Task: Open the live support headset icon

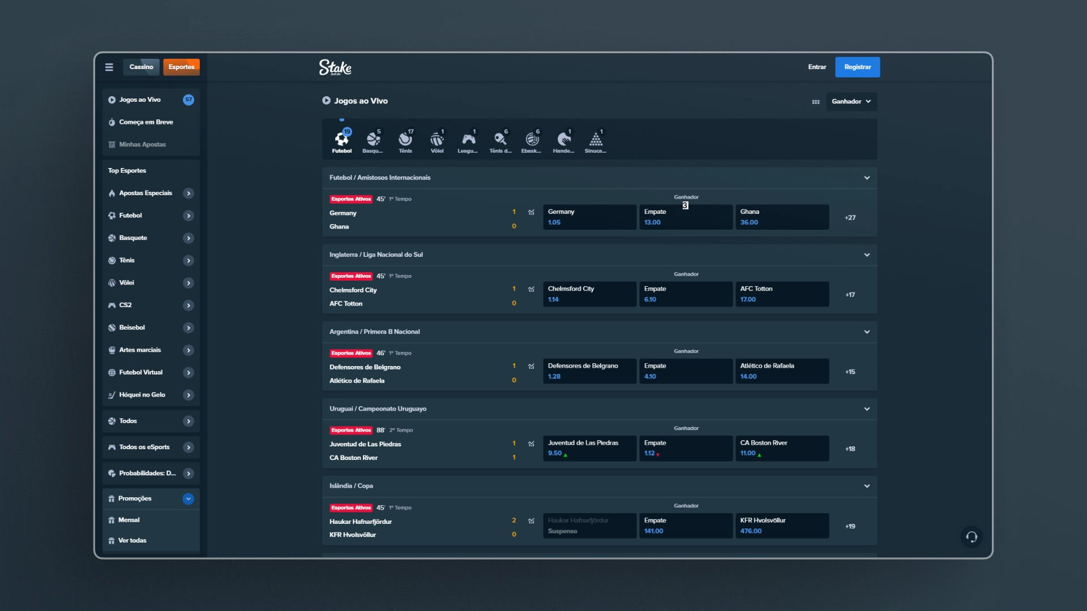Action: pyautogui.click(x=972, y=537)
